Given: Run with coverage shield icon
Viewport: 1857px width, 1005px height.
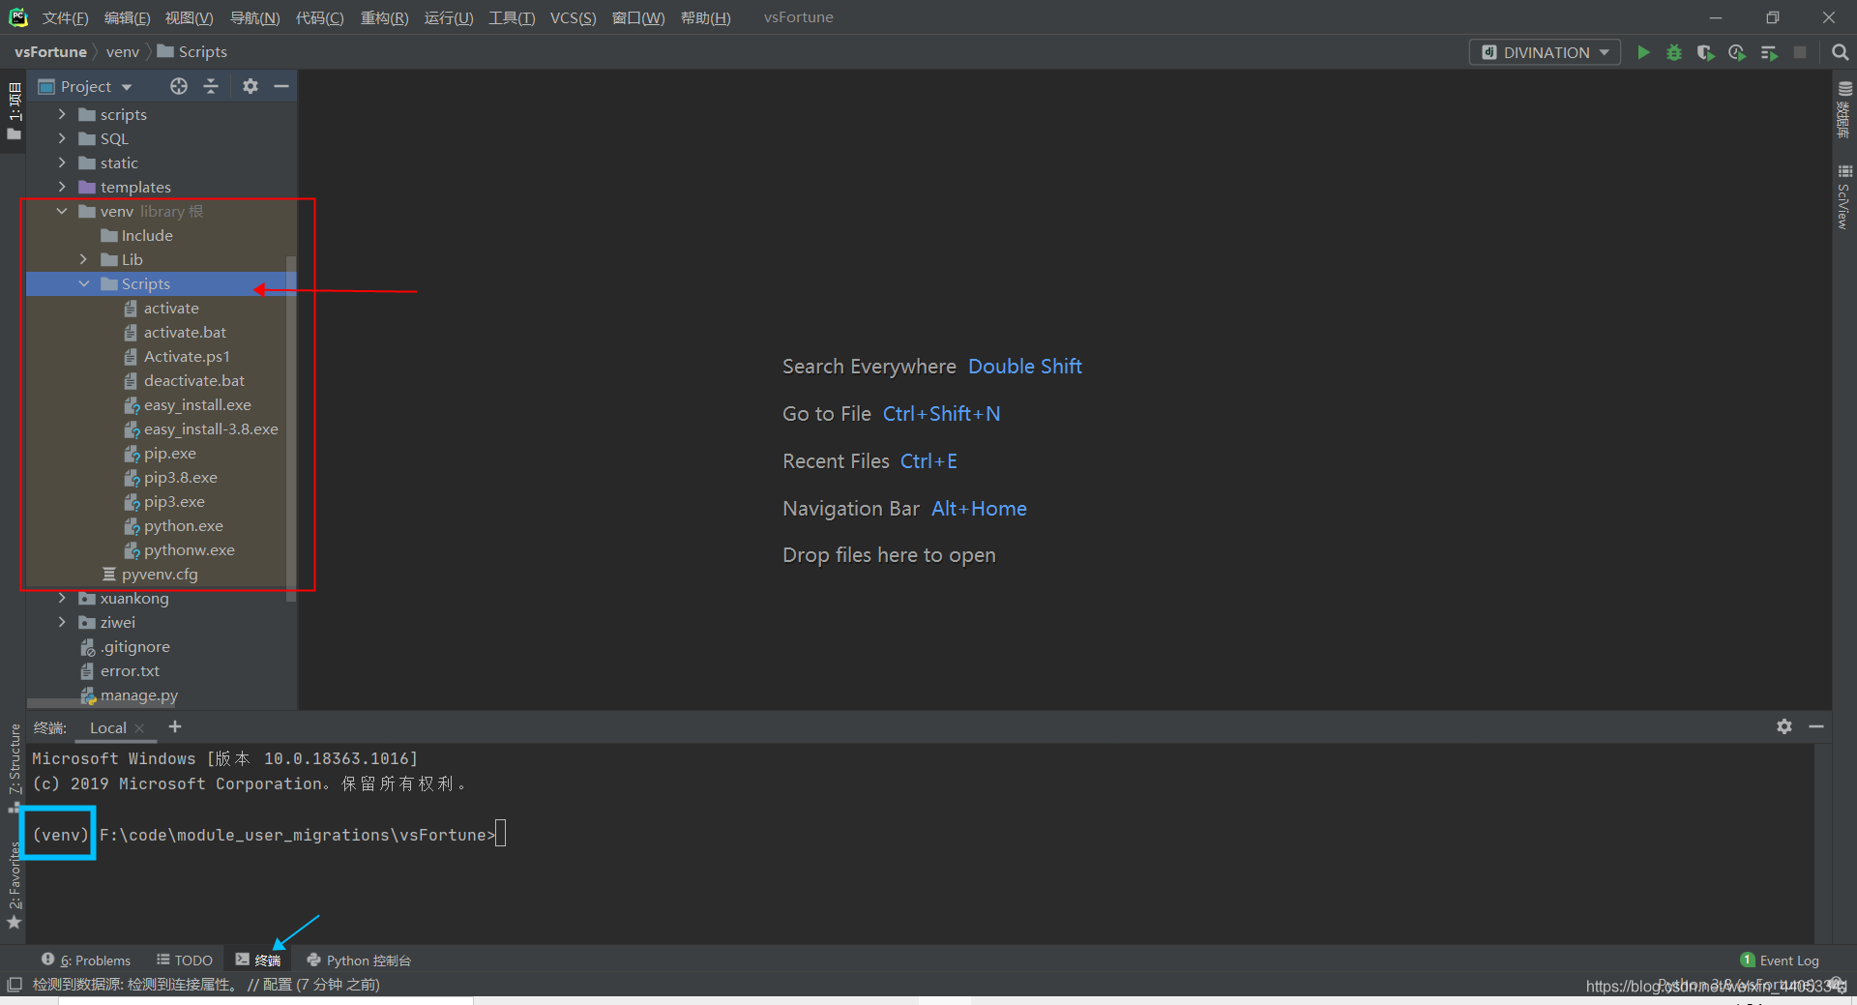Looking at the screenshot, I should point(1705,52).
